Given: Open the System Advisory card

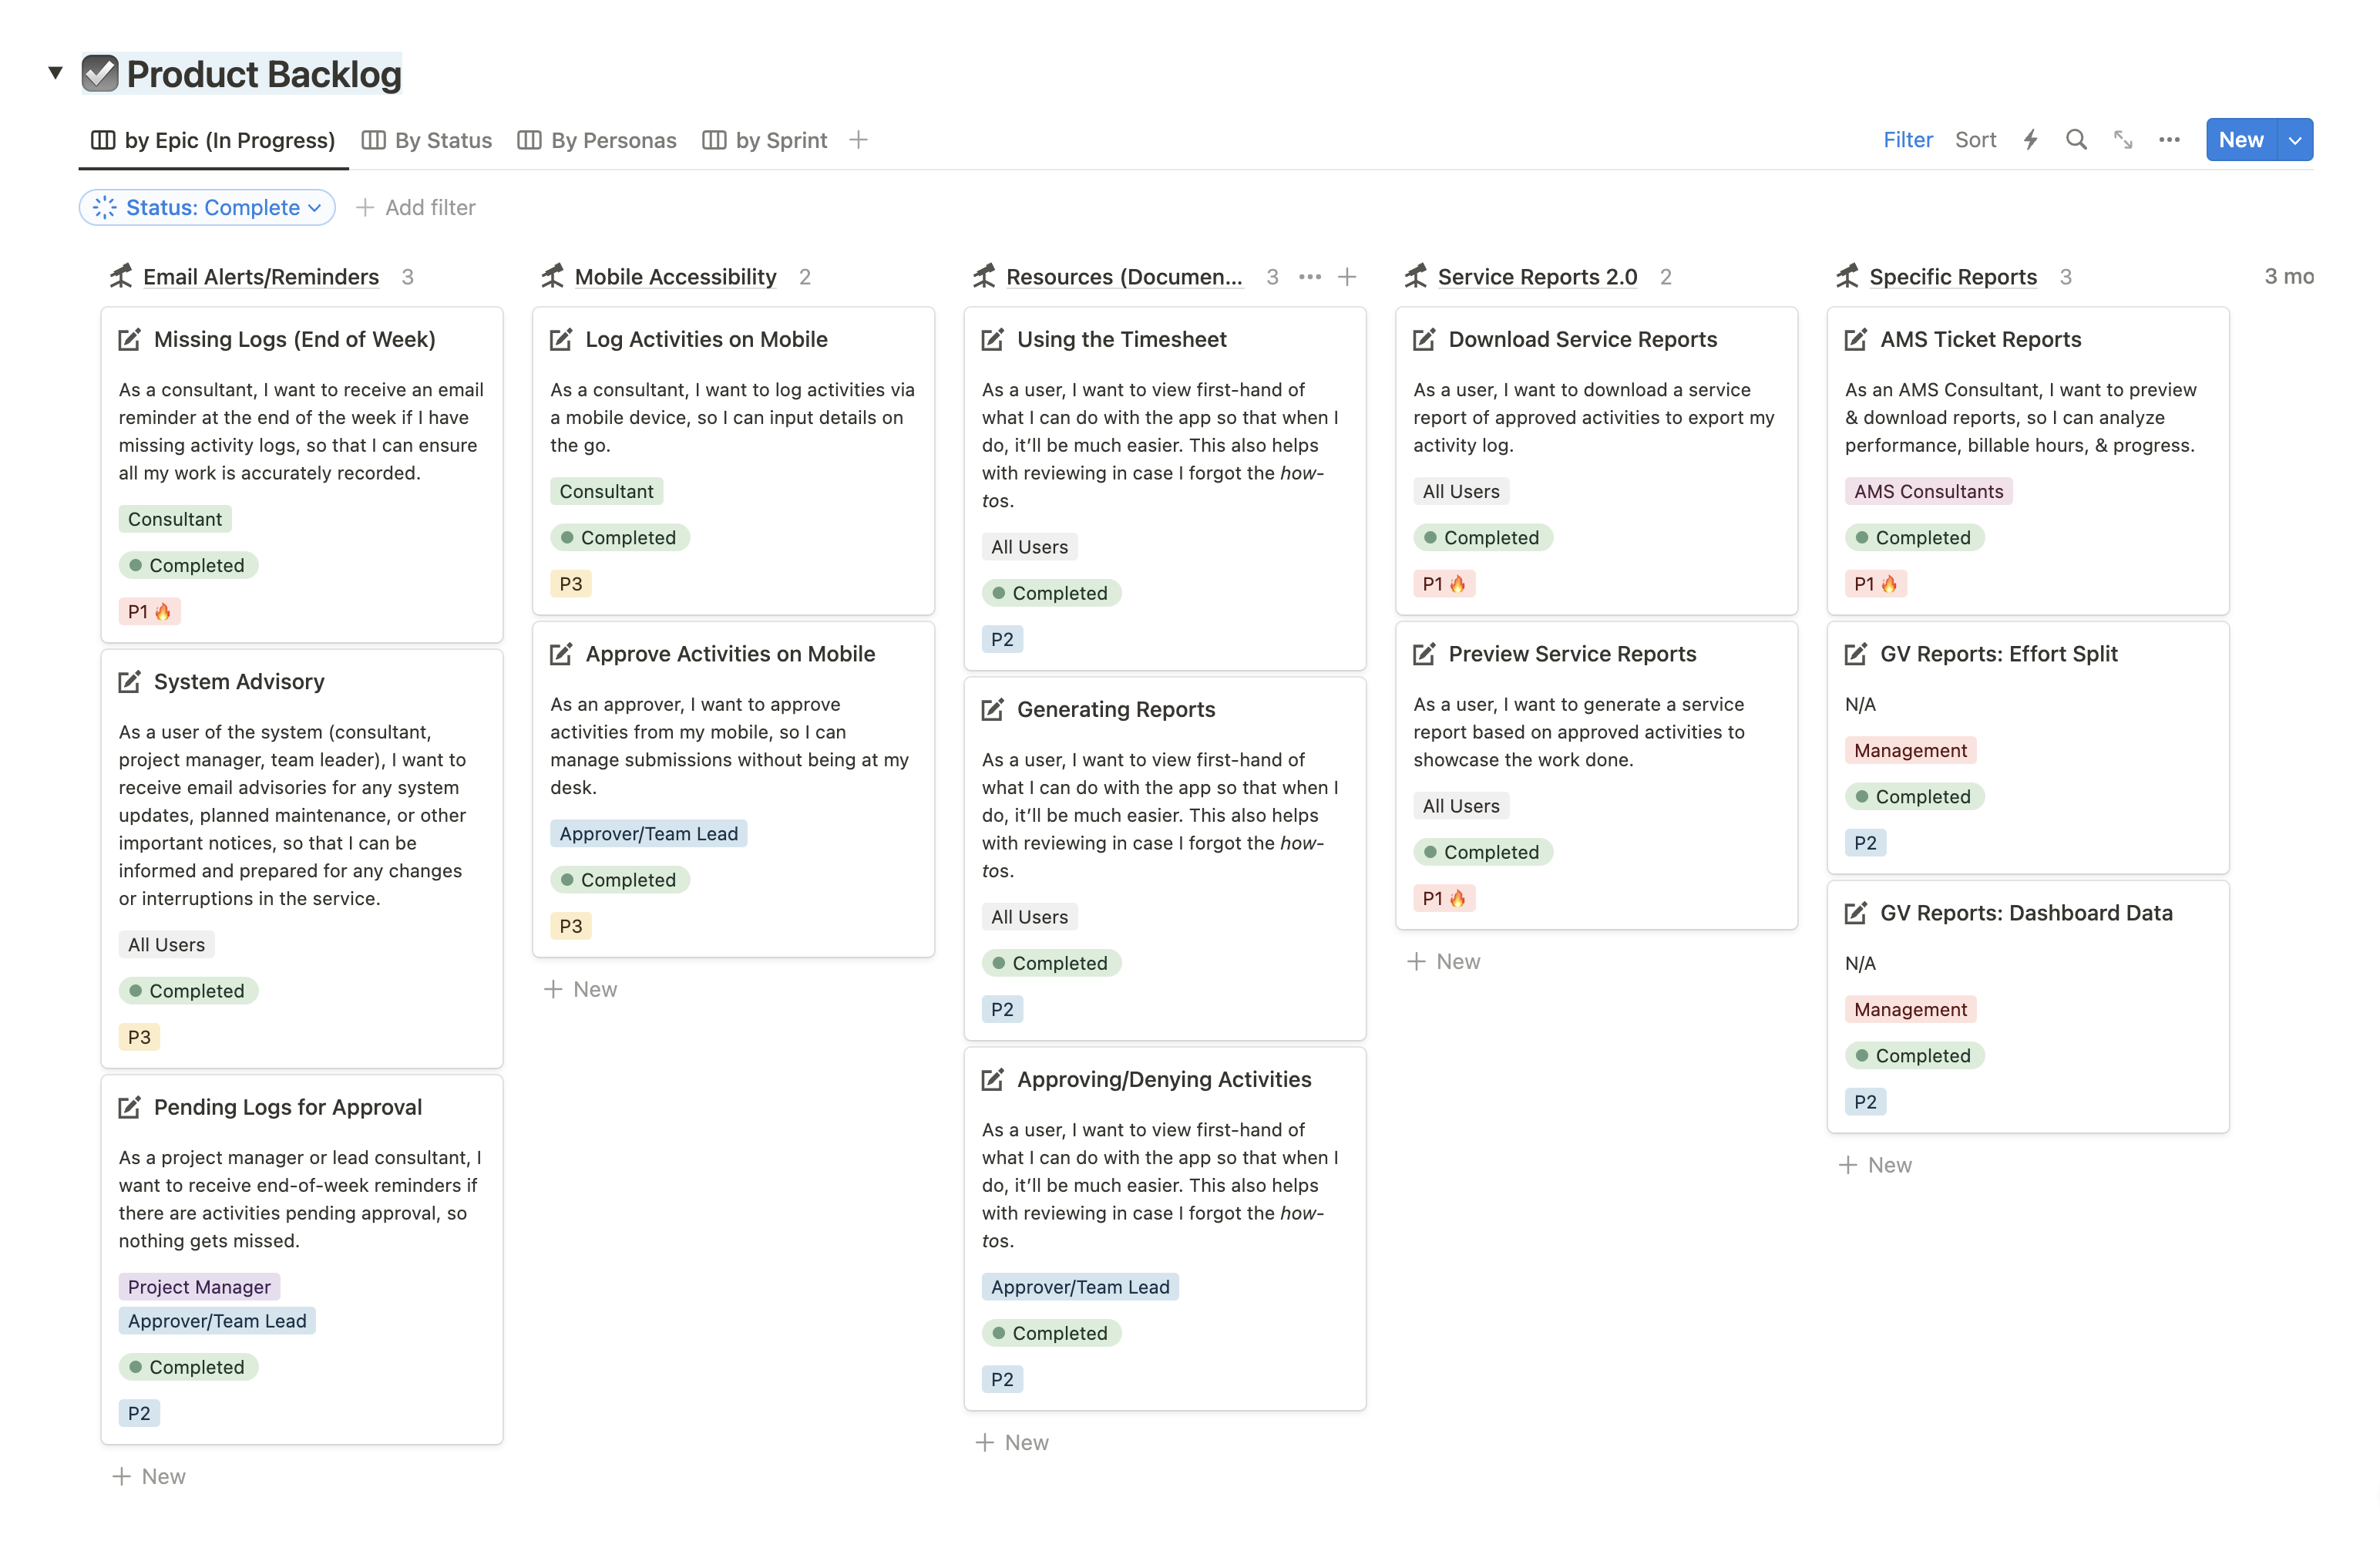Looking at the screenshot, I should point(239,682).
